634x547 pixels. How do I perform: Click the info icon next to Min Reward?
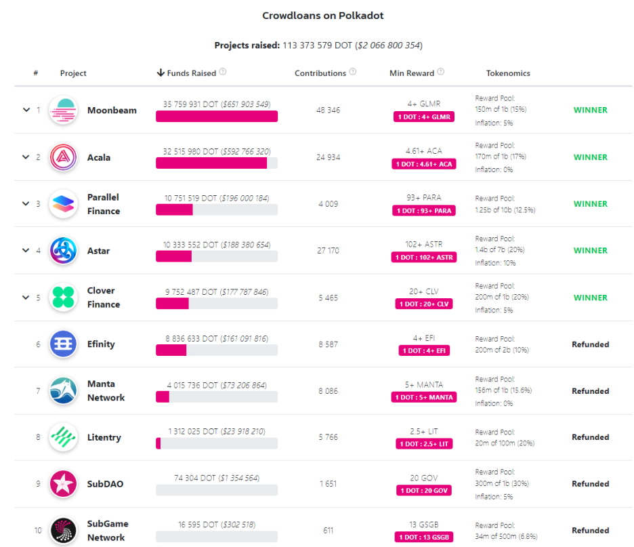click(x=441, y=72)
